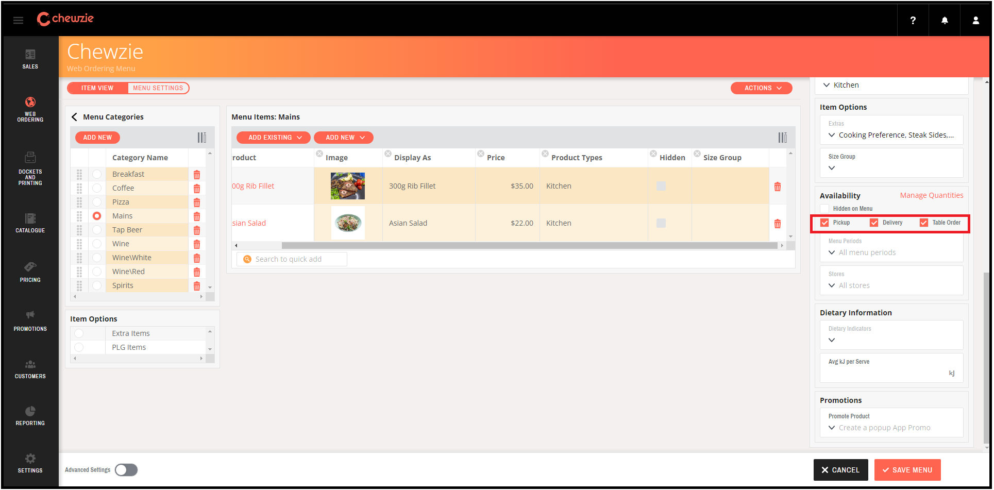Open the Manage Quantities link
This screenshot has width=994, height=490.
tap(932, 195)
